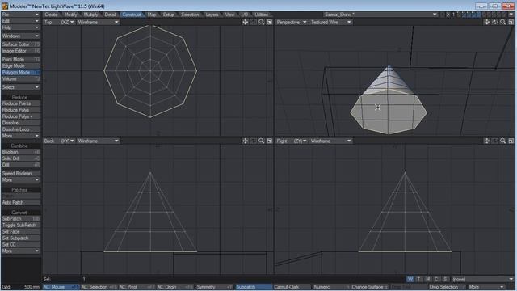The image size is (517, 291).
Task: Maximize the Top viewport with its corner icon
Action: click(269, 22)
